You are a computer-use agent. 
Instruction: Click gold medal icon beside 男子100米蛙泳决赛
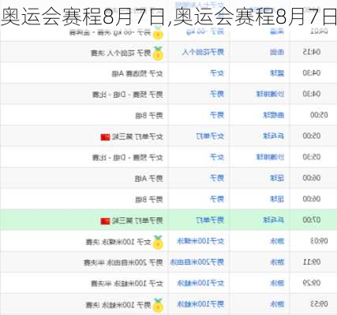click(158, 306)
